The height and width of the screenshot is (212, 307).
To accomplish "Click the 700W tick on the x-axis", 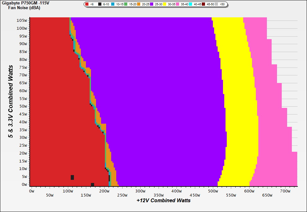I will [285, 191].
